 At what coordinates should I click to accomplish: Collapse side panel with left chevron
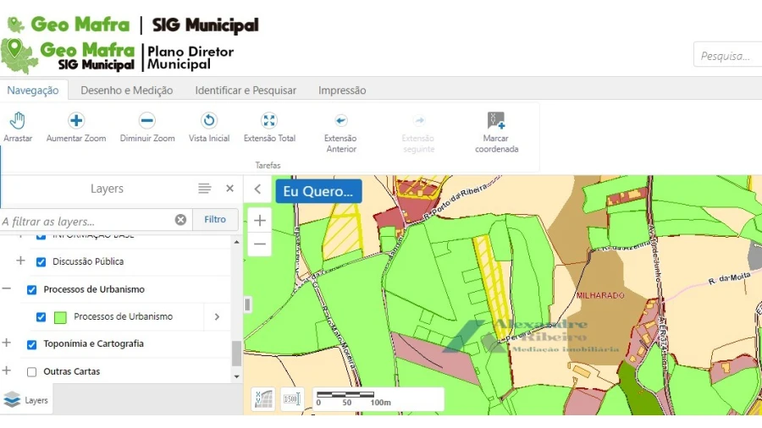tap(258, 189)
